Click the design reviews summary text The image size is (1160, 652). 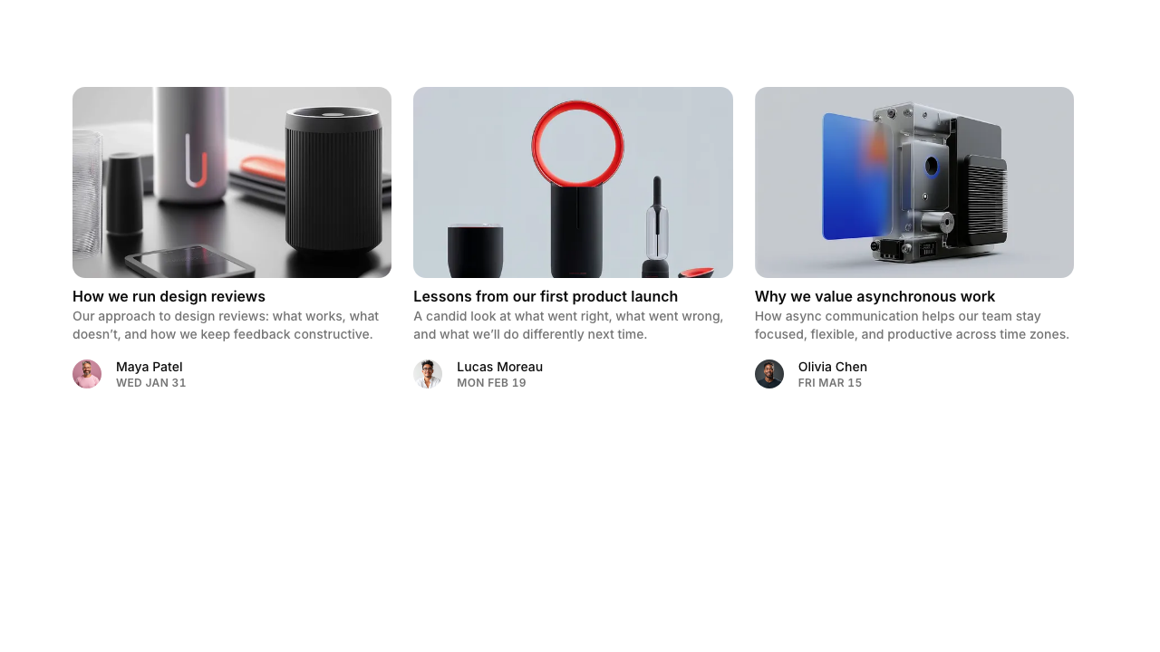point(226,325)
